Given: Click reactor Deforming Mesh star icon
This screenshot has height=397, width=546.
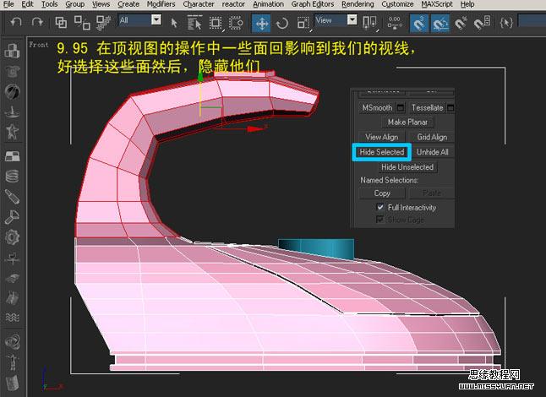Looking at the screenshot, I should click(x=12, y=132).
